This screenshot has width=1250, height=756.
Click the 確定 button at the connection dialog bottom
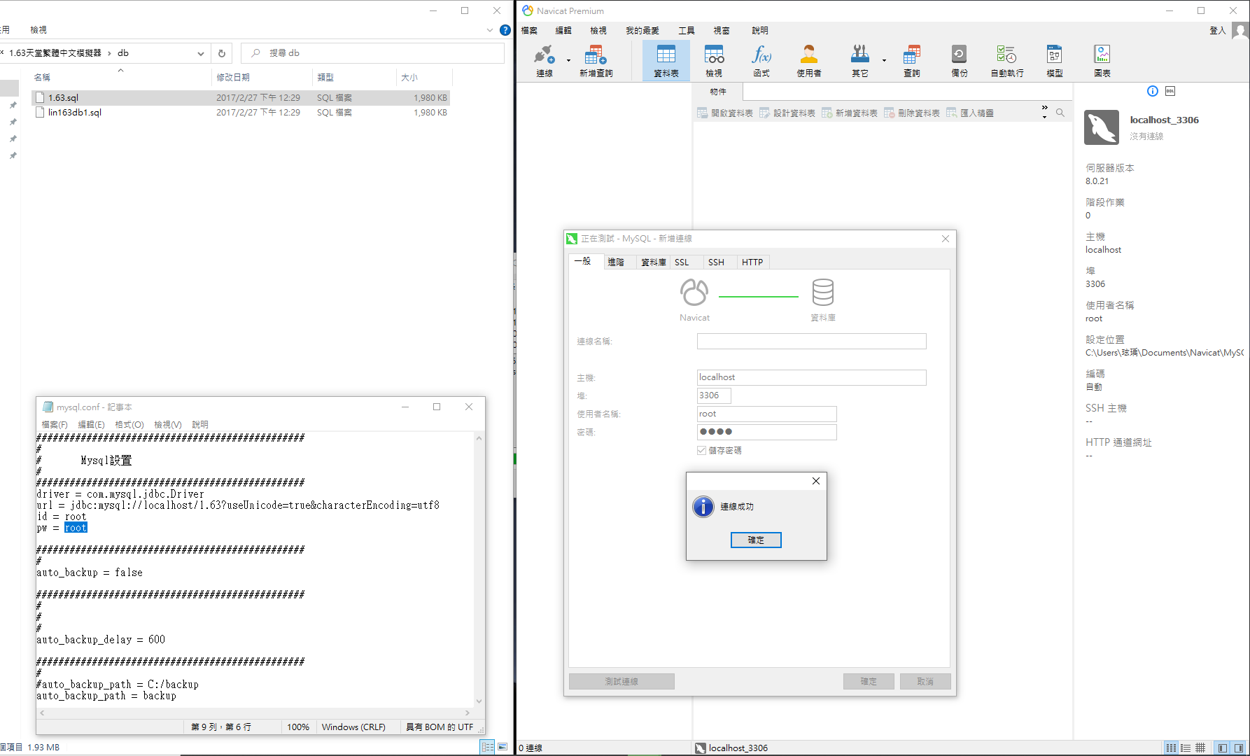[x=869, y=681]
